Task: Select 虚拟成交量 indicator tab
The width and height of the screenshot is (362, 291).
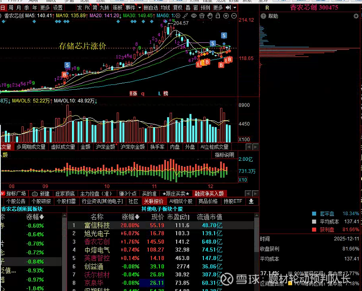Action: (x=63, y=147)
